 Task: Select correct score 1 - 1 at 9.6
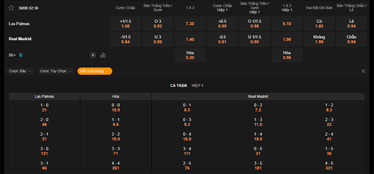click(x=115, y=122)
